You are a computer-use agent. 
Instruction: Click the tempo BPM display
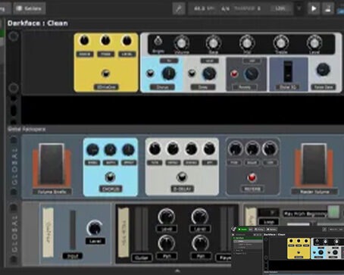click(x=204, y=9)
